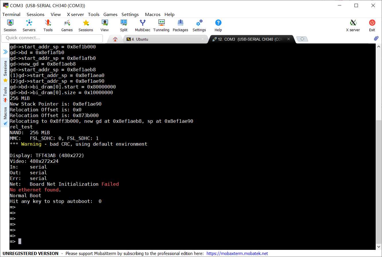Click the terminal vertical scrollbar thumb
Screen dimensions: 382x257
coord(379,182)
